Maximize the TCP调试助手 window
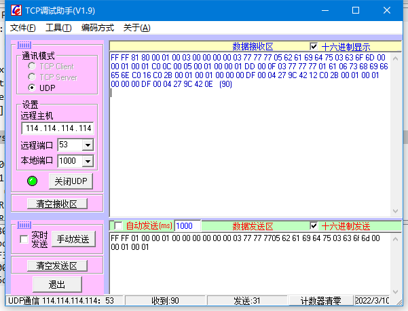408x311 pixels. click(356, 10)
